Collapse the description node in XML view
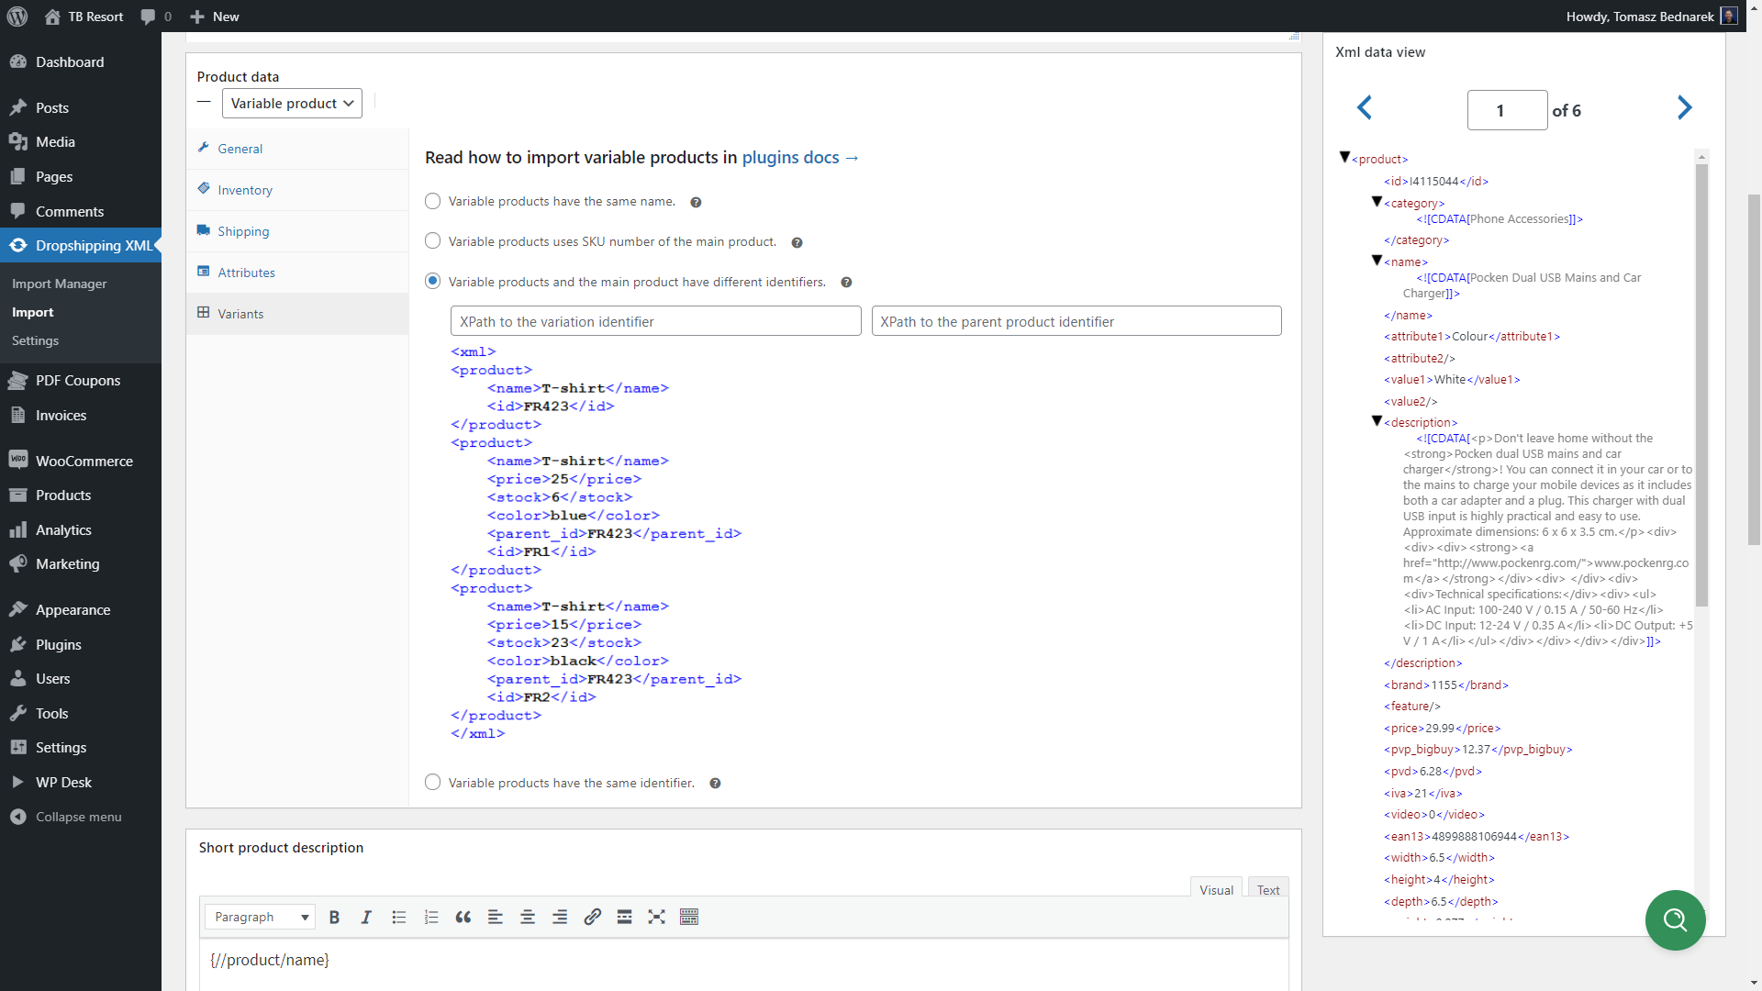Image resolution: width=1762 pixels, height=991 pixels. pos(1377,421)
